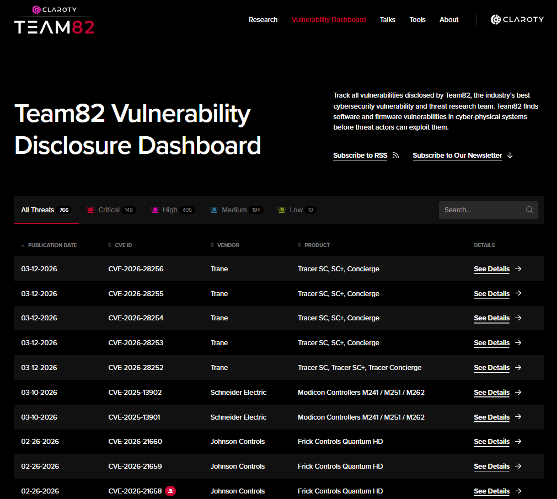Sort by Vendor column
557x499 pixels.
pyautogui.click(x=225, y=245)
